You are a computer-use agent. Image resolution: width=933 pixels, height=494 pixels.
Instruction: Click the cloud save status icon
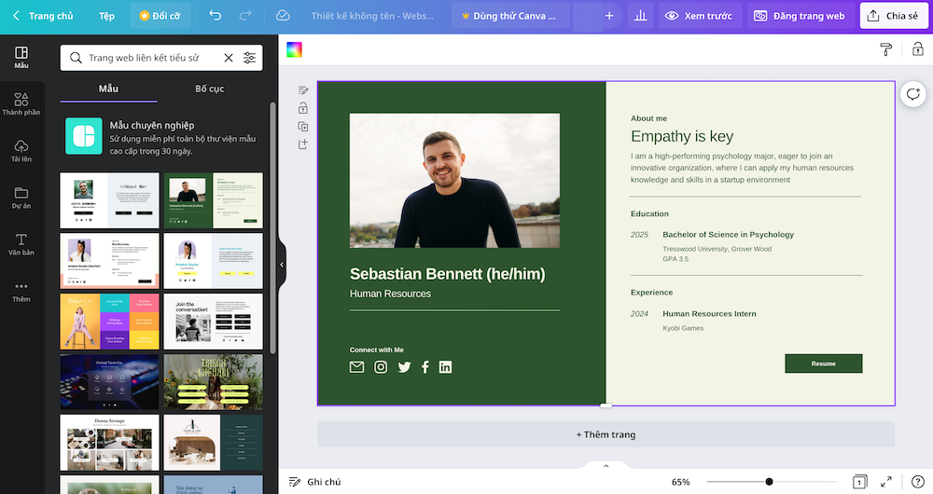(x=283, y=16)
